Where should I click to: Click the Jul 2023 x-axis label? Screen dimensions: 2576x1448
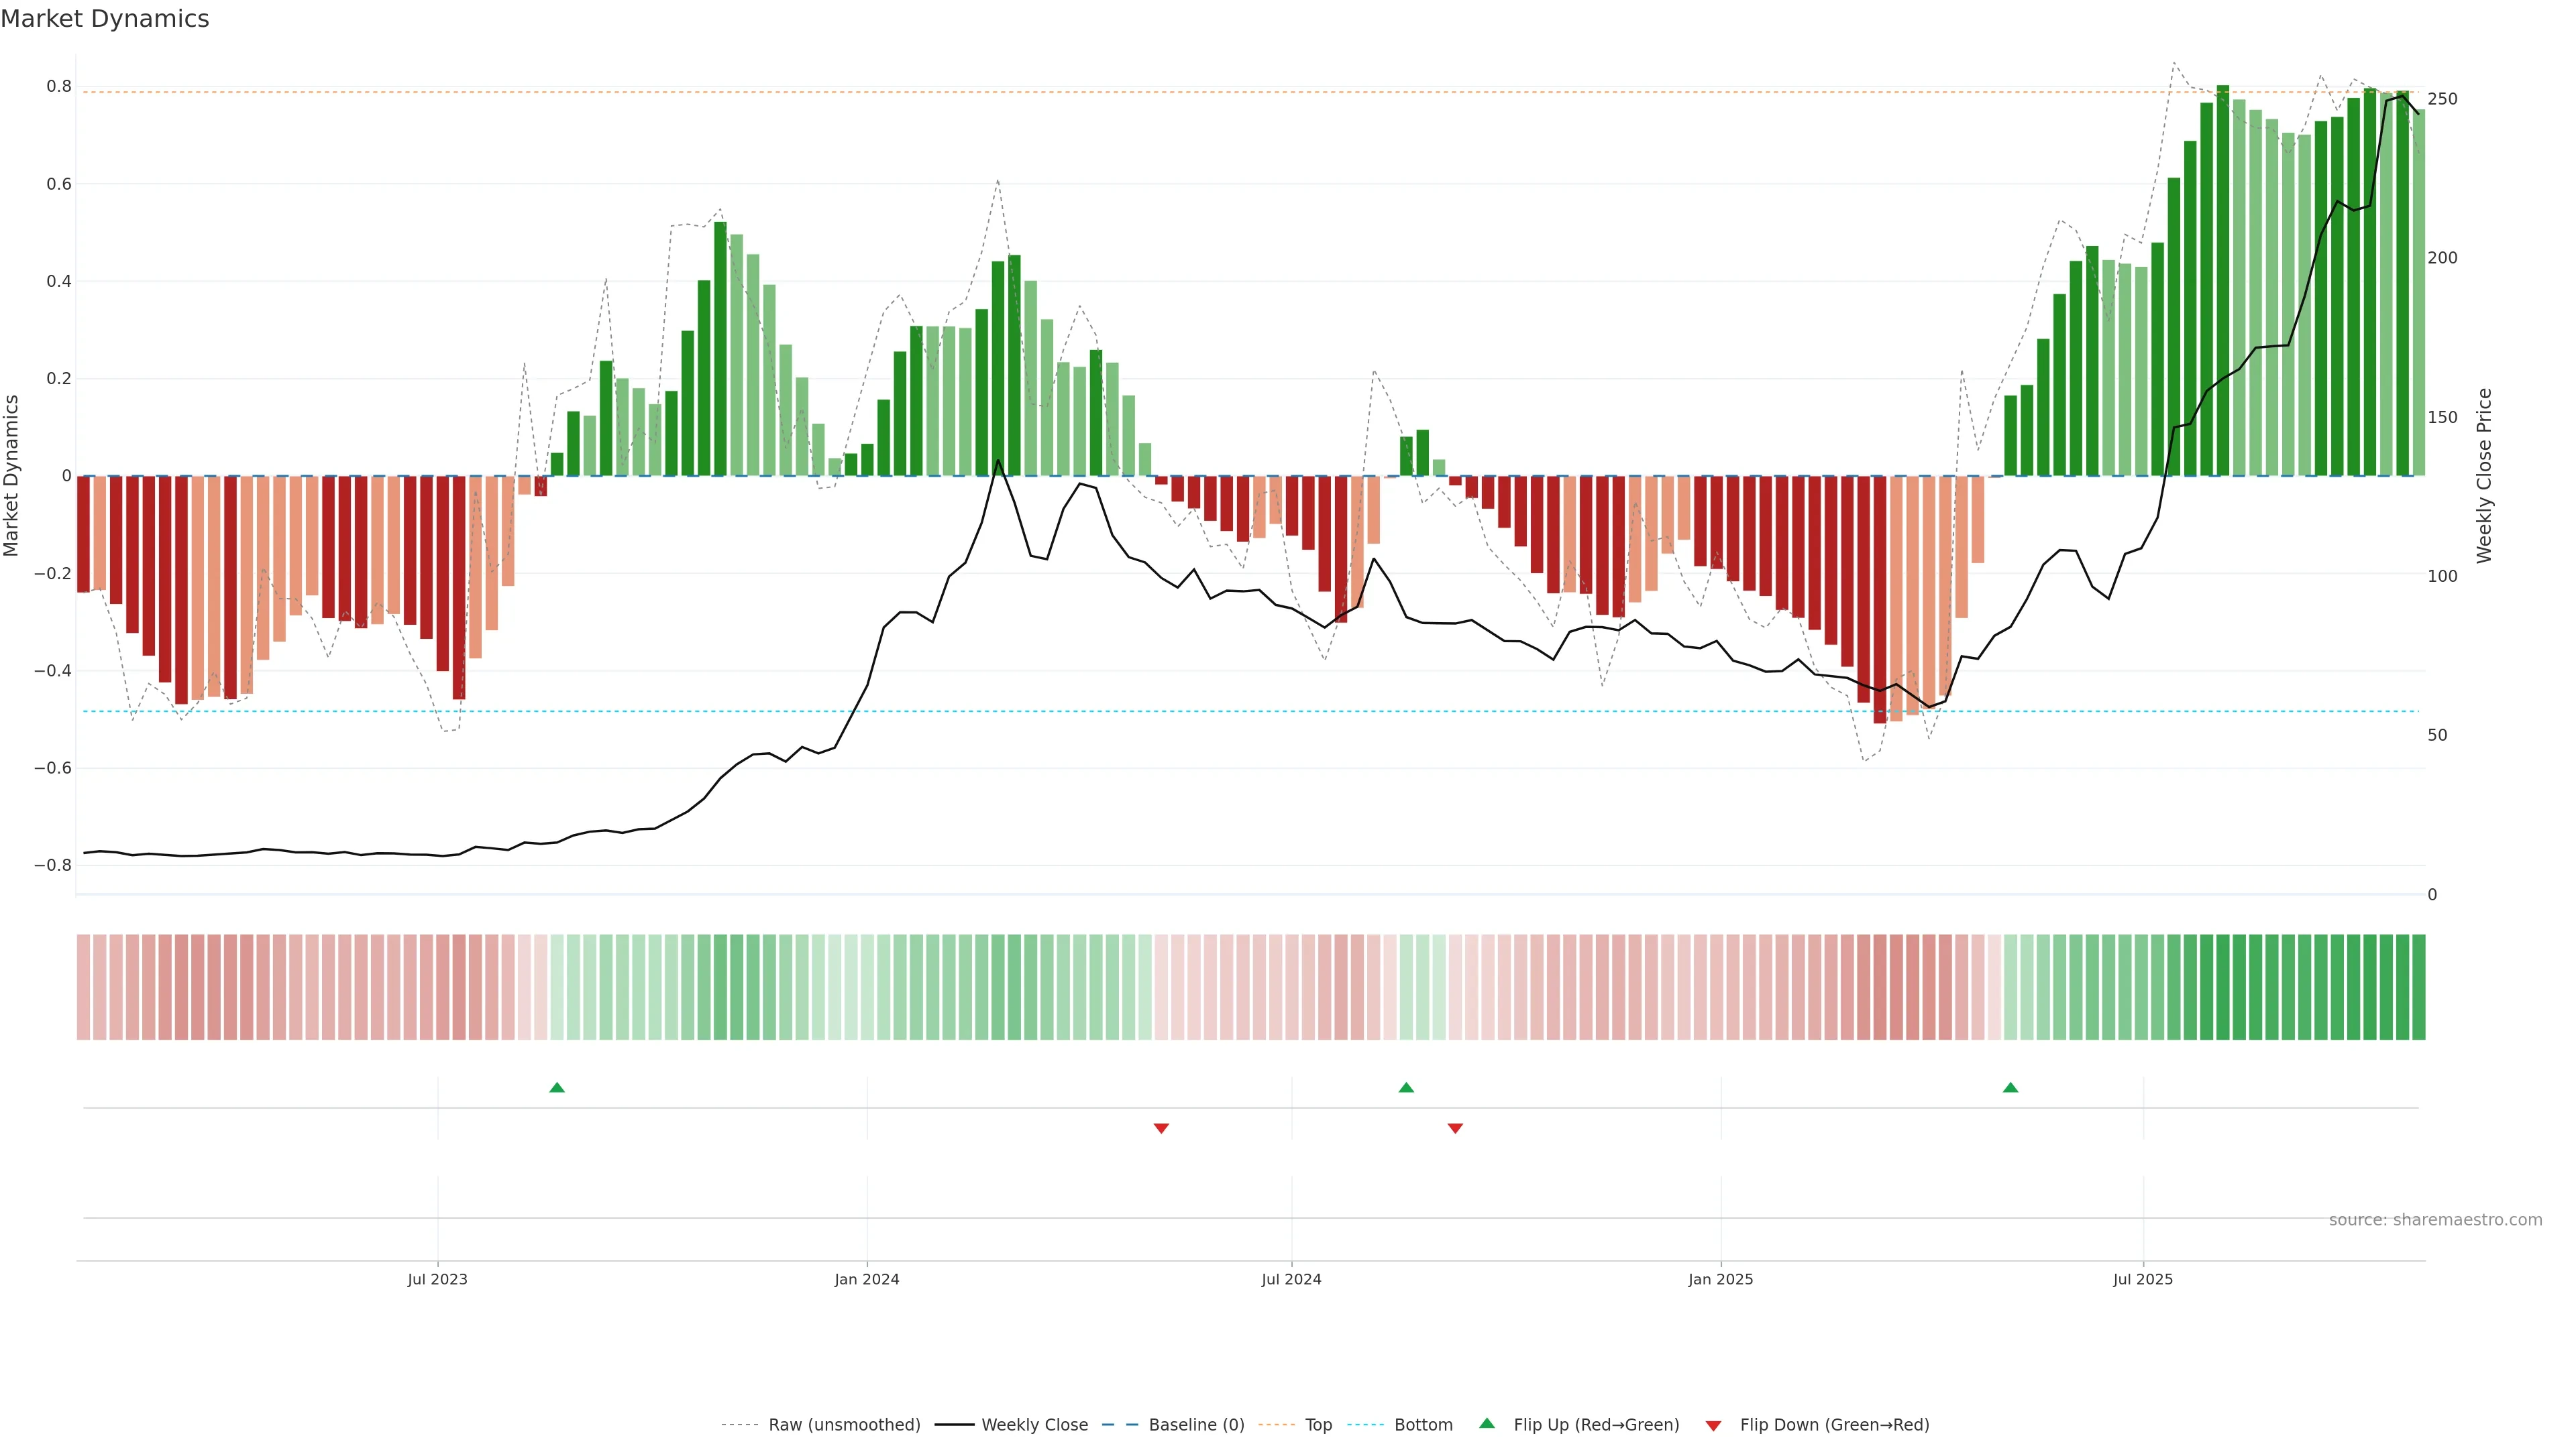437,1279
